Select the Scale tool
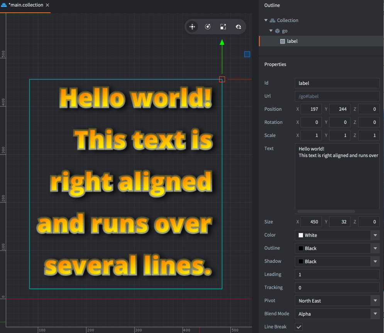 coord(223,27)
